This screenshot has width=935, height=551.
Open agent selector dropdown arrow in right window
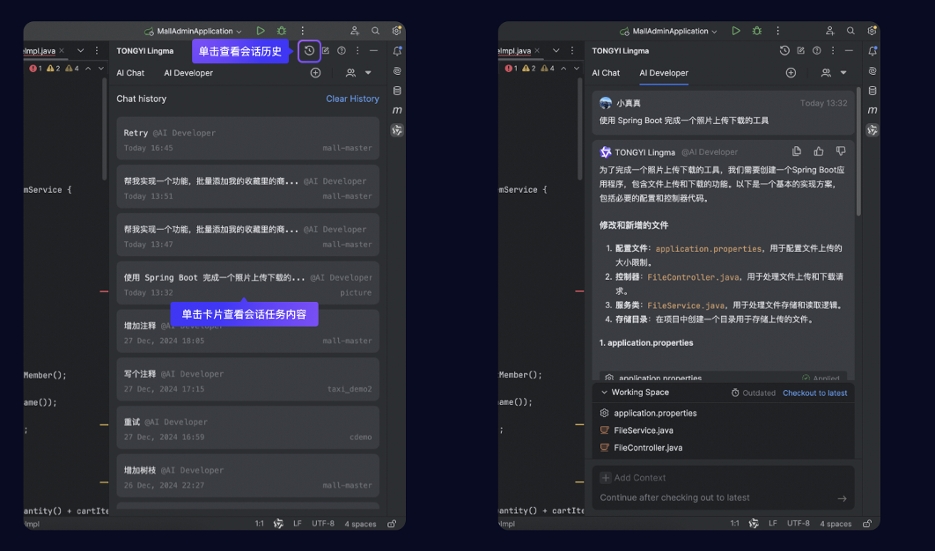coord(843,73)
